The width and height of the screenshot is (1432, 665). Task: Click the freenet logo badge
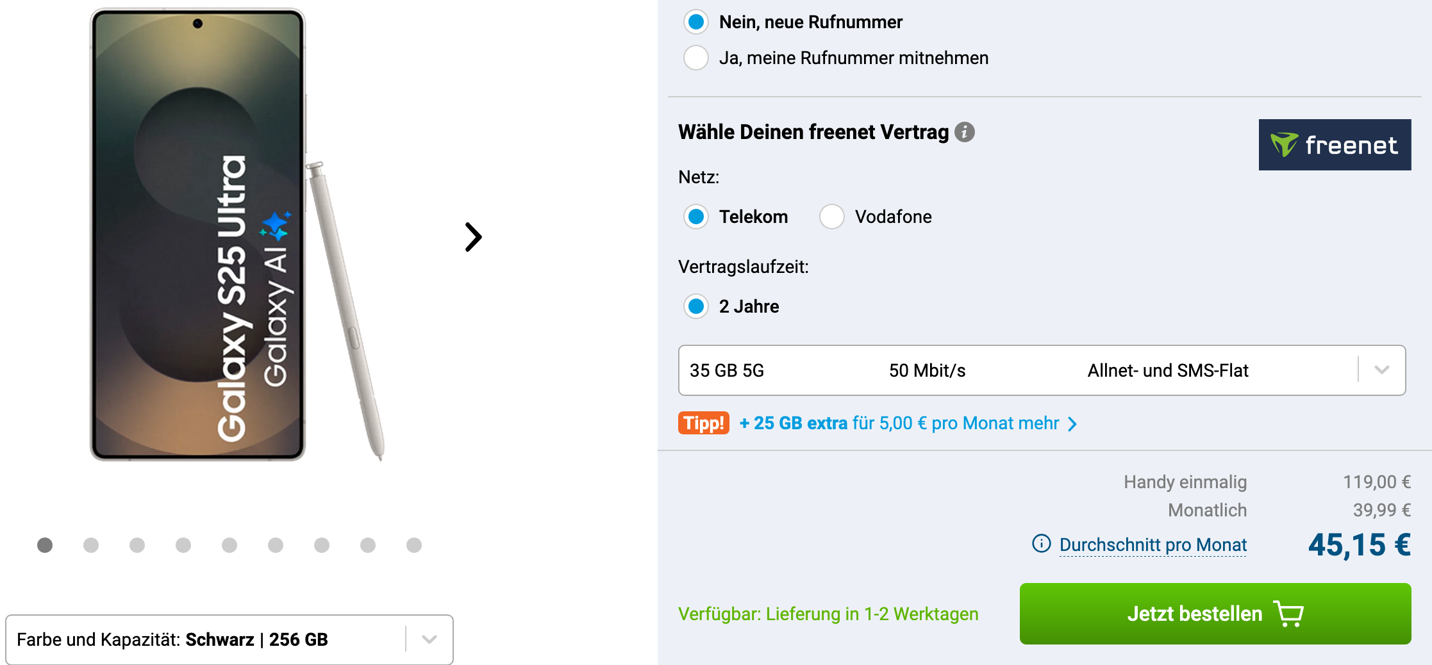(x=1335, y=145)
